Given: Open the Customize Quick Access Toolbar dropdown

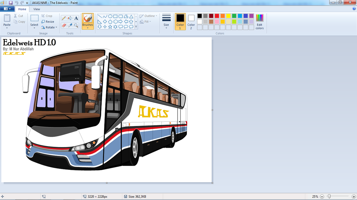Looking at the screenshot, I should [x=27, y=3].
